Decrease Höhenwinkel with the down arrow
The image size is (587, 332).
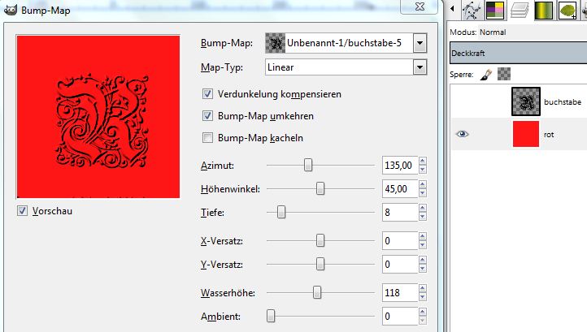tap(423, 193)
